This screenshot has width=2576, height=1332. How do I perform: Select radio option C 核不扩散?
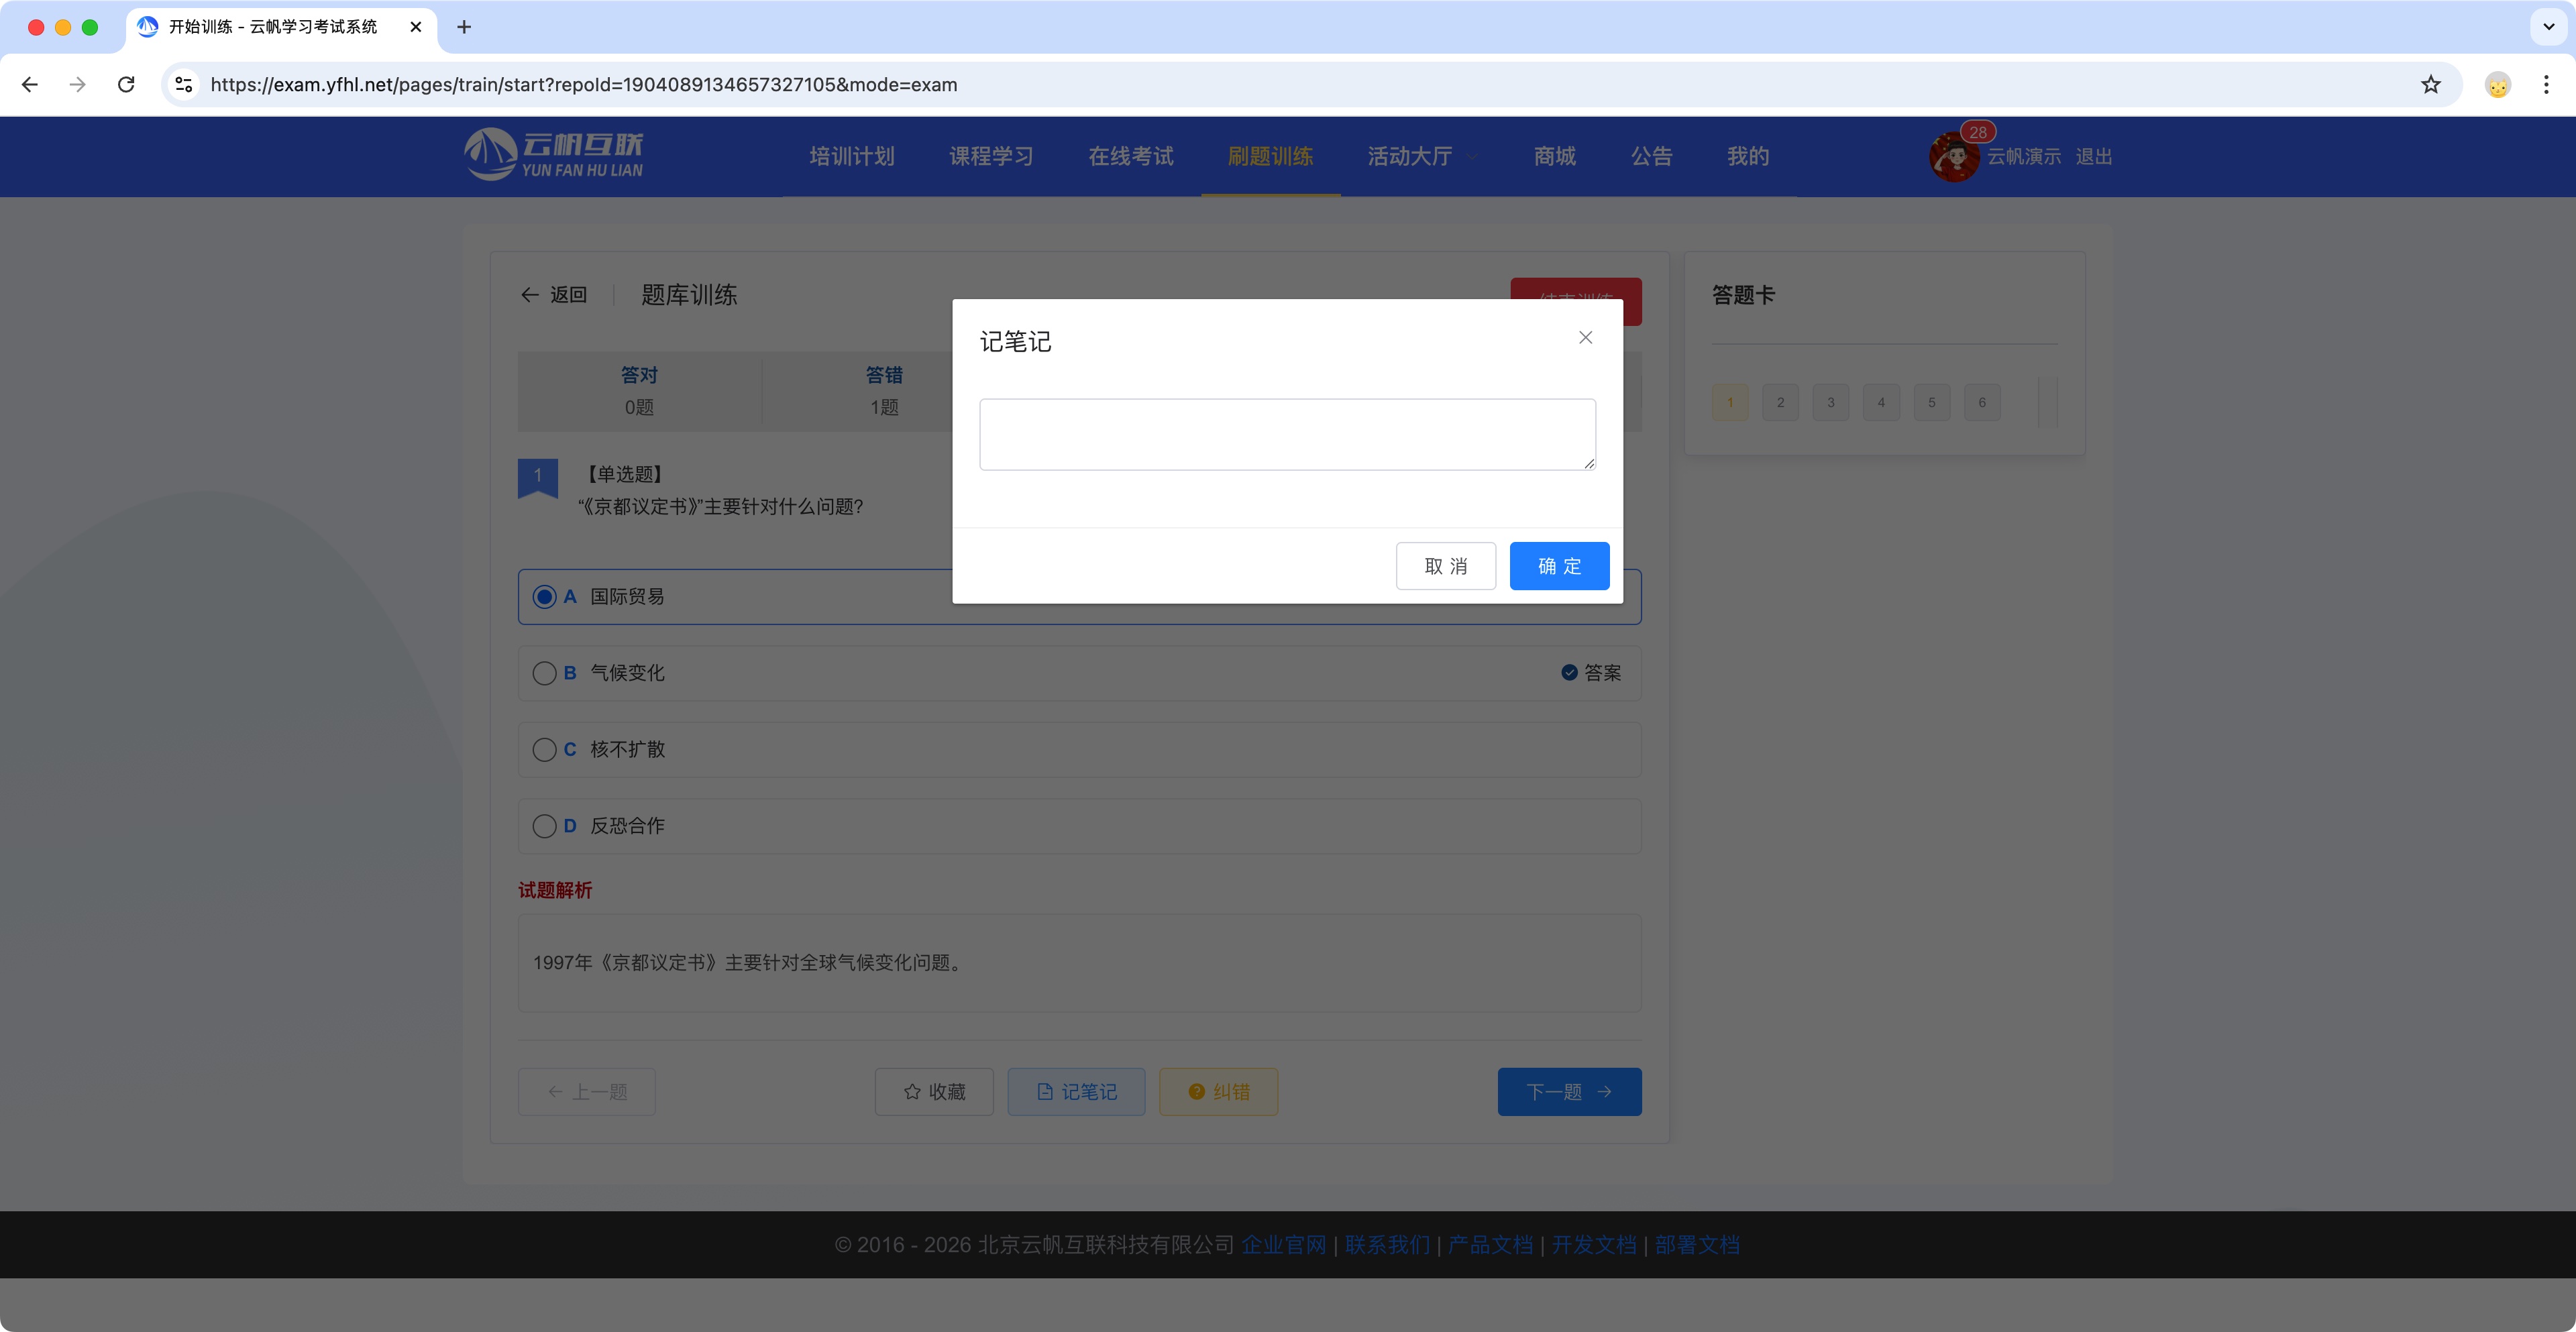pos(544,749)
